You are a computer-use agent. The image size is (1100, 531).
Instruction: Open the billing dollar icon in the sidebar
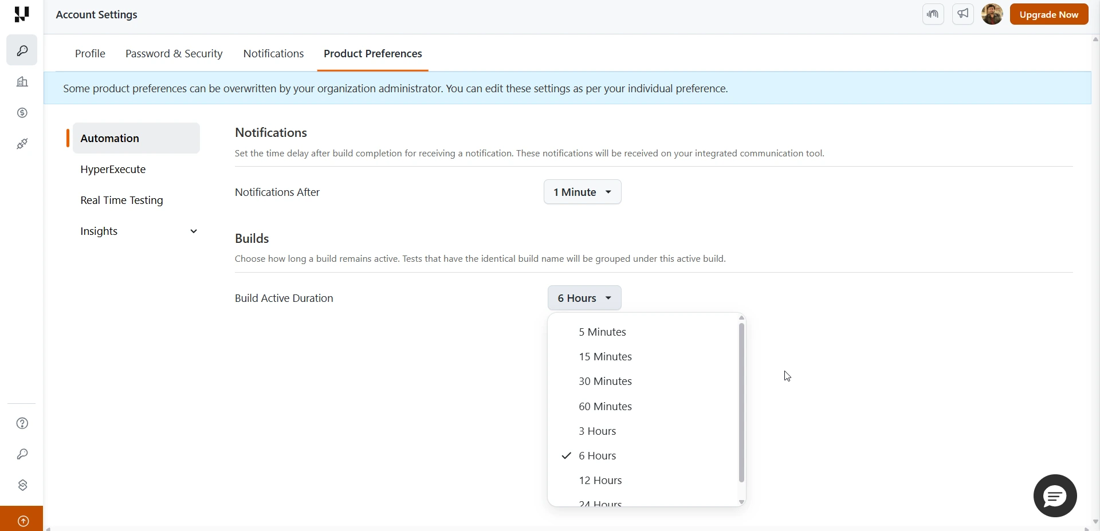point(22,113)
